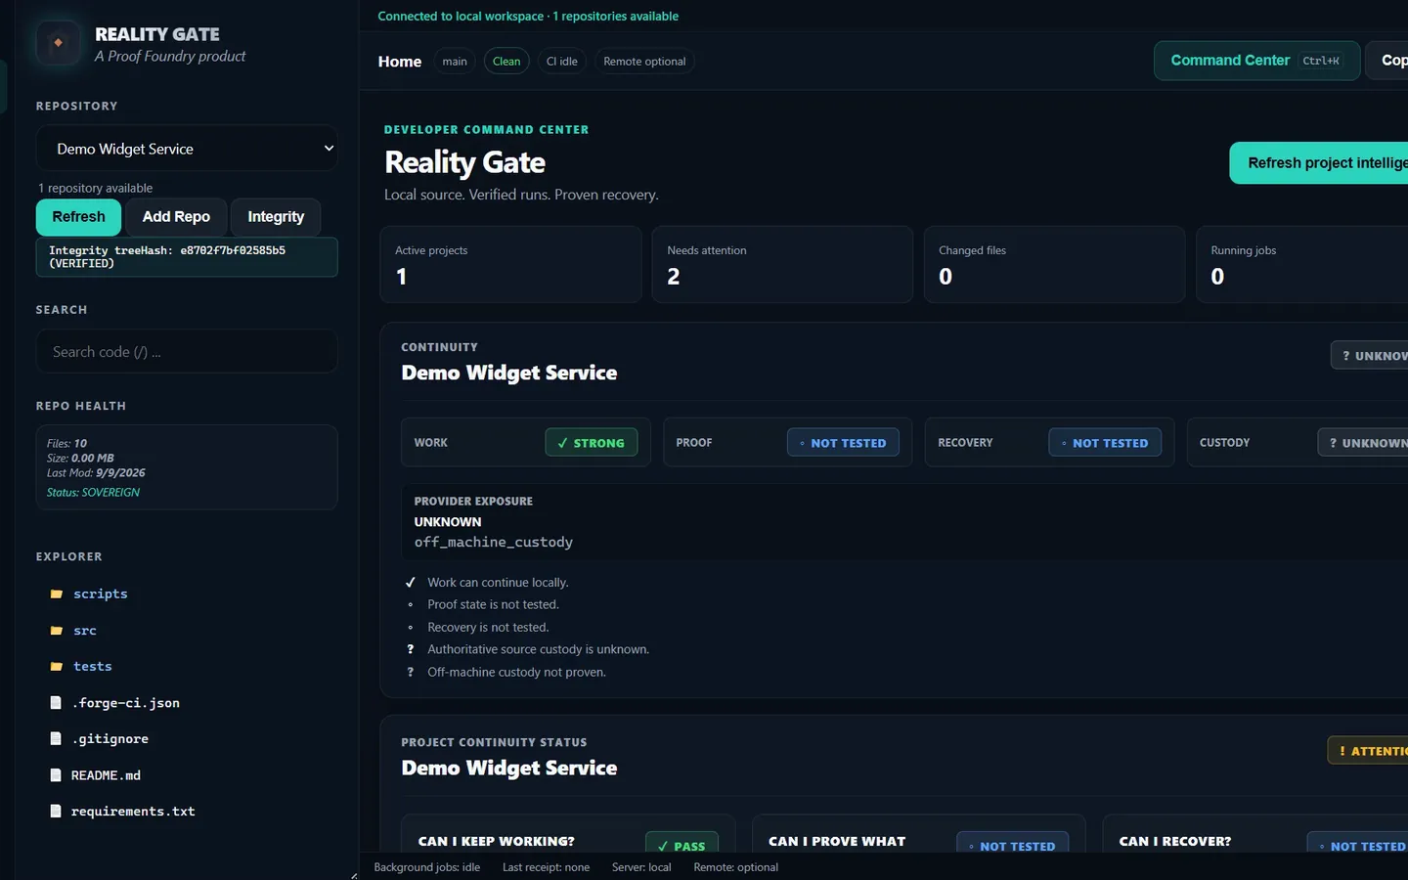
Task: Click 'Server: local' in status bar
Action: point(641,867)
